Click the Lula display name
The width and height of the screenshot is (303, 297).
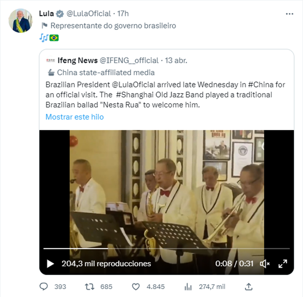(x=46, y=13)
